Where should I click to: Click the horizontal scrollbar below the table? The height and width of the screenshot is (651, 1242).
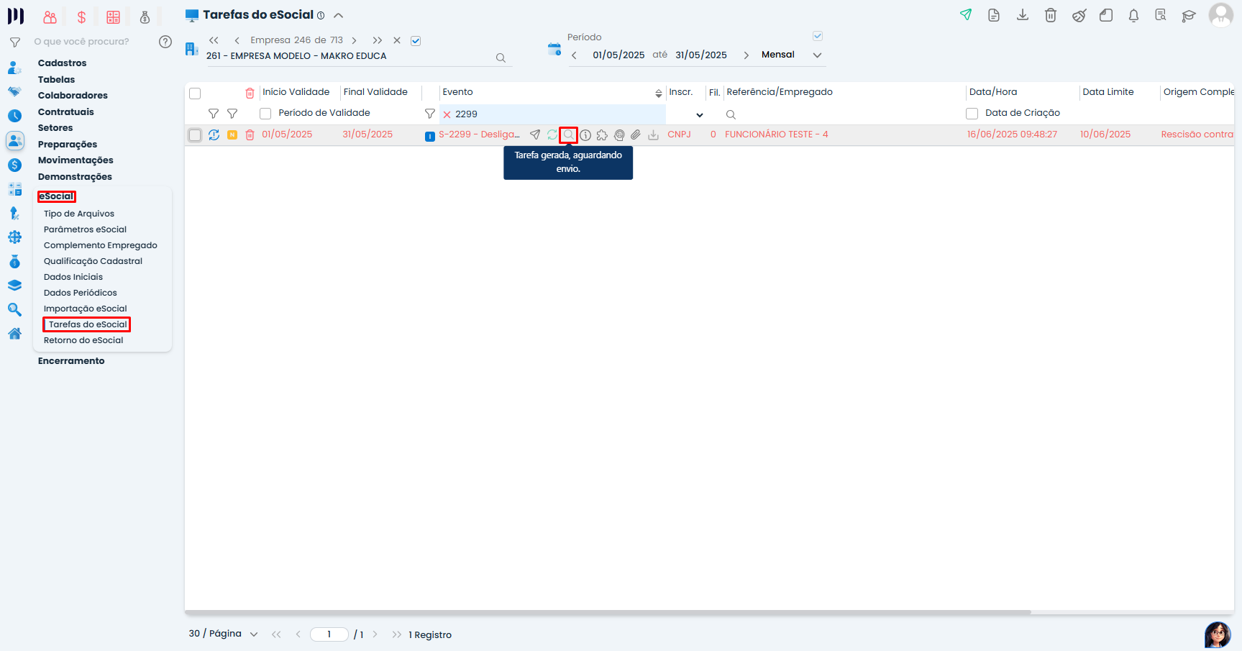608,612
